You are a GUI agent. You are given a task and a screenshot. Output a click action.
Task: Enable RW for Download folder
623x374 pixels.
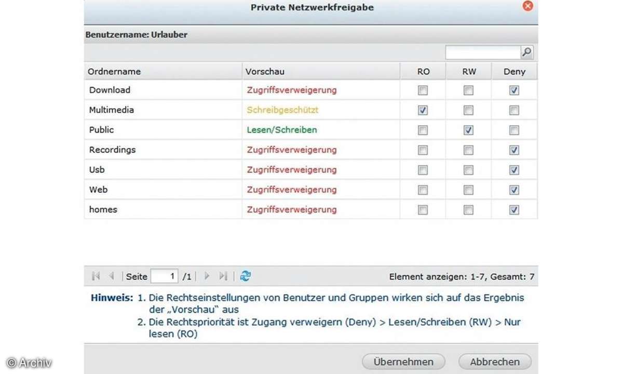coord(468,90)
